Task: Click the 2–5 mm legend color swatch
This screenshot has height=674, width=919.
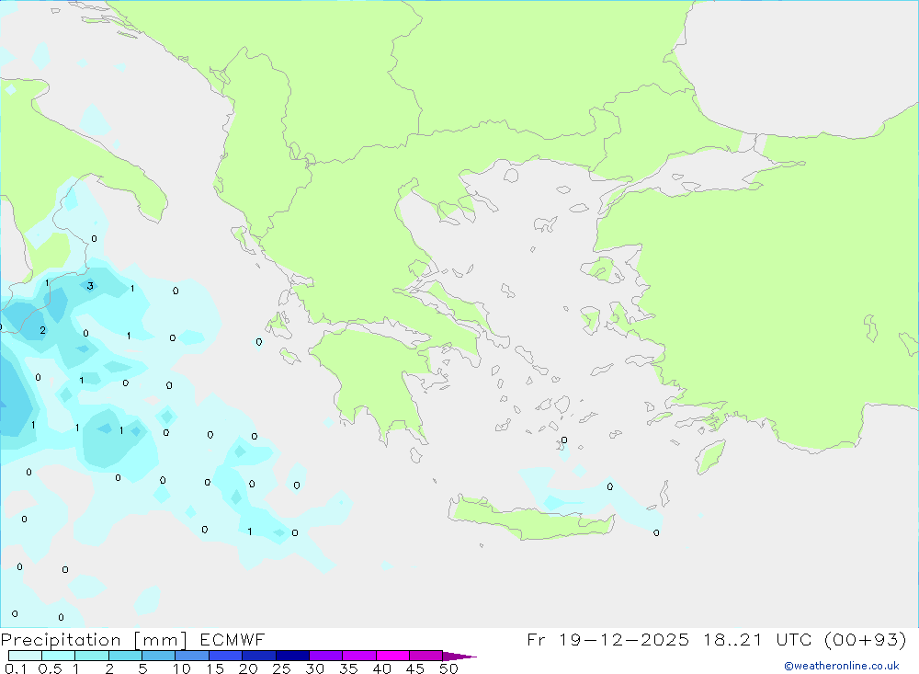Action: click(125, 656)
